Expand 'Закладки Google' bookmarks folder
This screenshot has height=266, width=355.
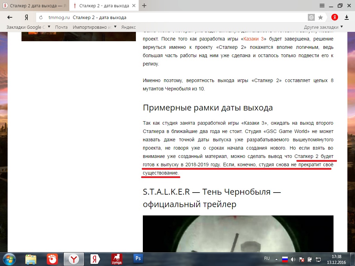click(28, 27)
